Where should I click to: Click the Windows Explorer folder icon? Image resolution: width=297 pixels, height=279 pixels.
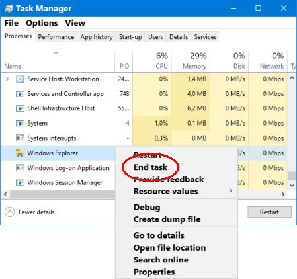pyautogui.click(x=20, y=153)
